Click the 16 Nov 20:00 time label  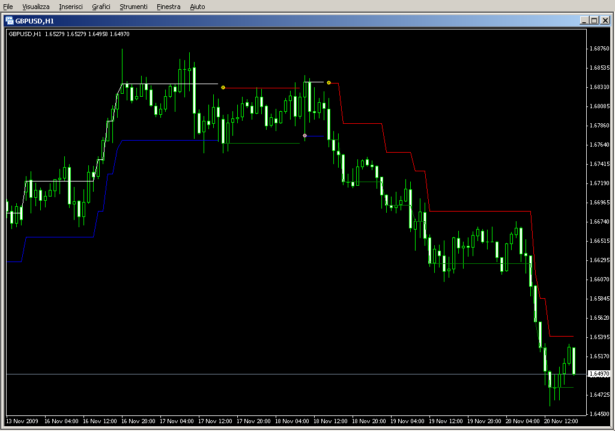[x=138, y=421]
